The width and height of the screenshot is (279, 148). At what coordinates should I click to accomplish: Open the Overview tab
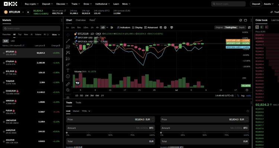(x=81, y=20)
